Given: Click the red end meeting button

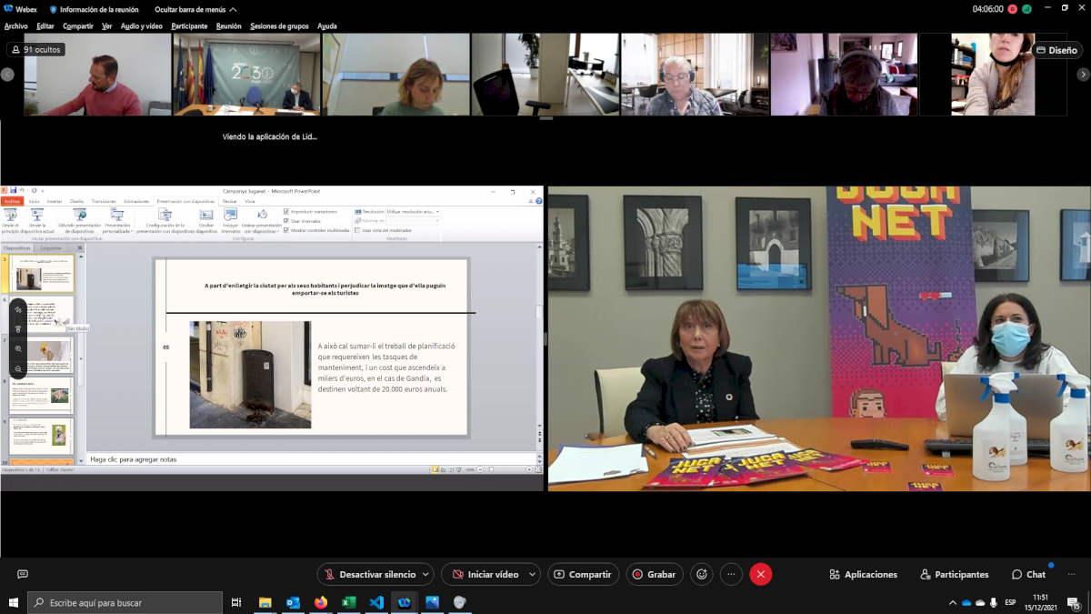Looking at the screenshot, I should [x=761, y=574].
